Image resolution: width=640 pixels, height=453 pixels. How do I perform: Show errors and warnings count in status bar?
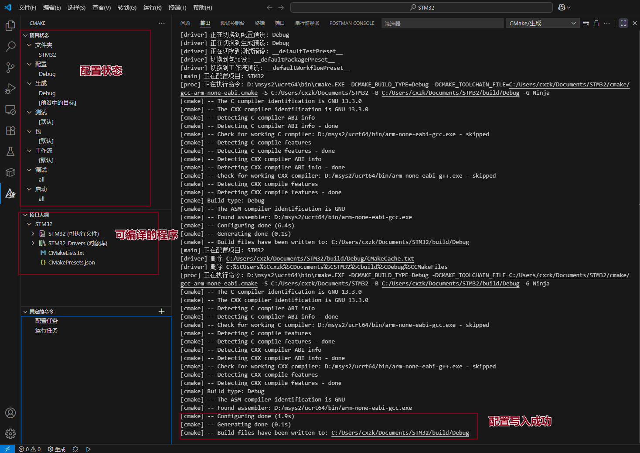click(30, 449)
